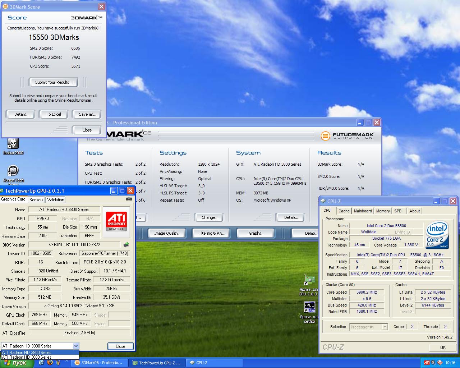This screenshot has height=368, width=460.
Task: Click the Rated FSB 1680.1 MHz value
Action: pos(367,312)
